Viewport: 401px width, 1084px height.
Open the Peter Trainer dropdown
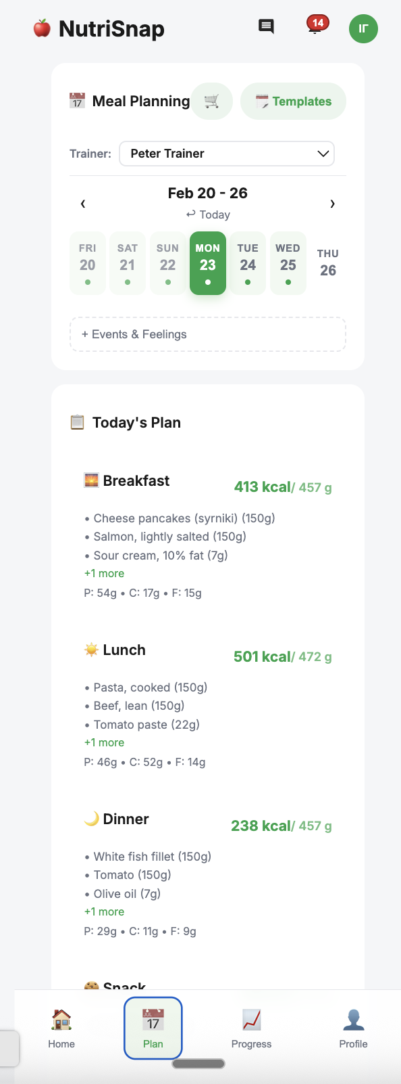(226, 154)
